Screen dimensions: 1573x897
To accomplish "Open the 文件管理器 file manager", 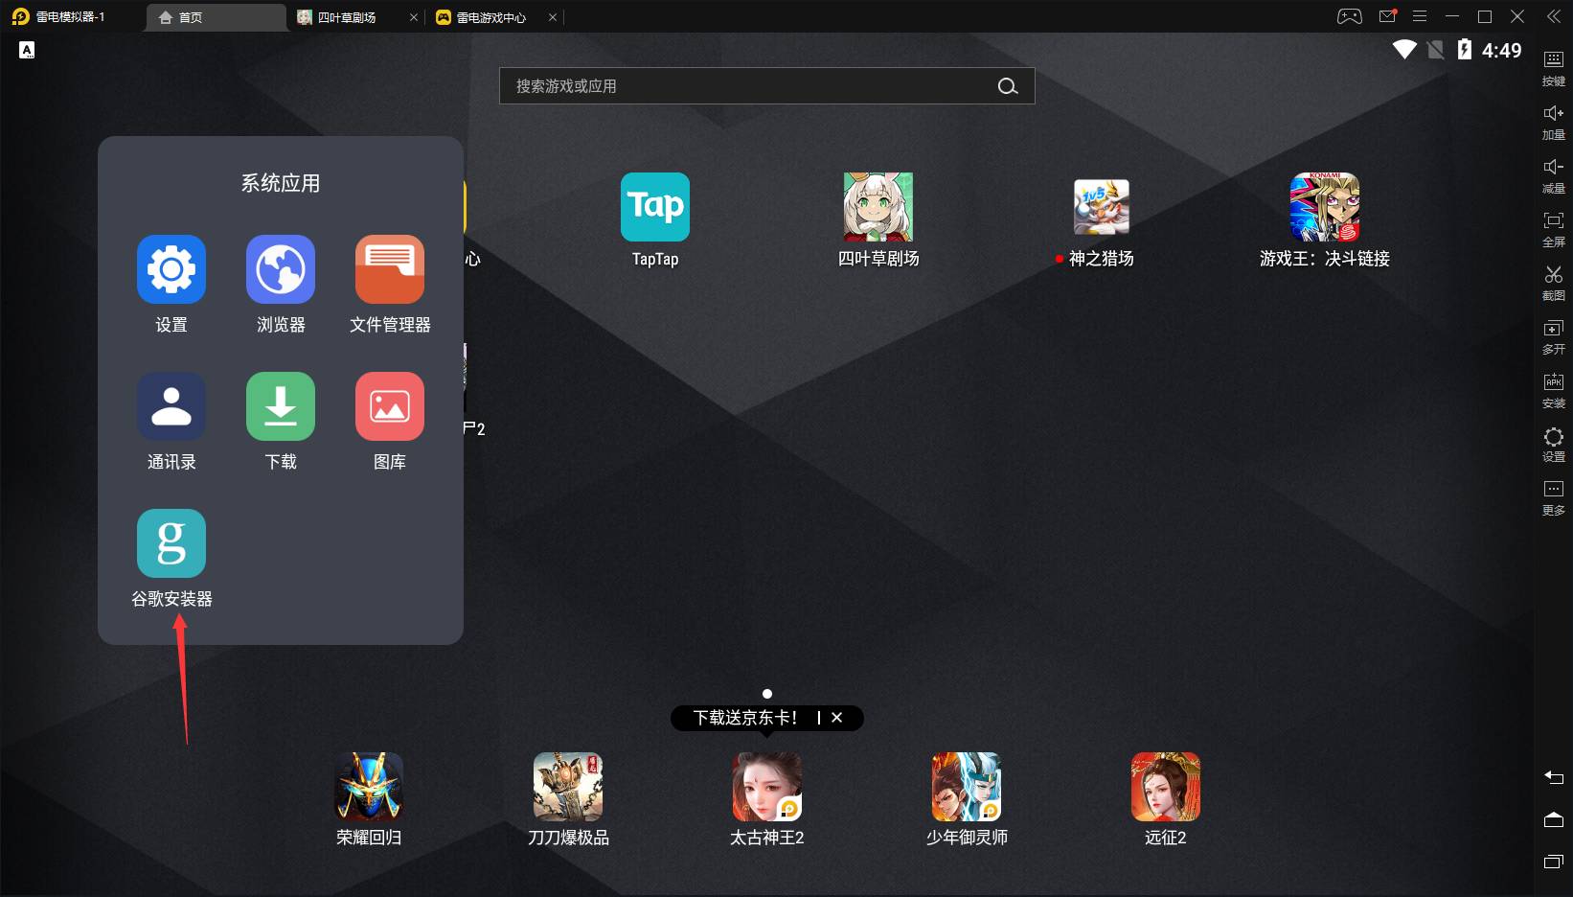I will tap(389, 269).
